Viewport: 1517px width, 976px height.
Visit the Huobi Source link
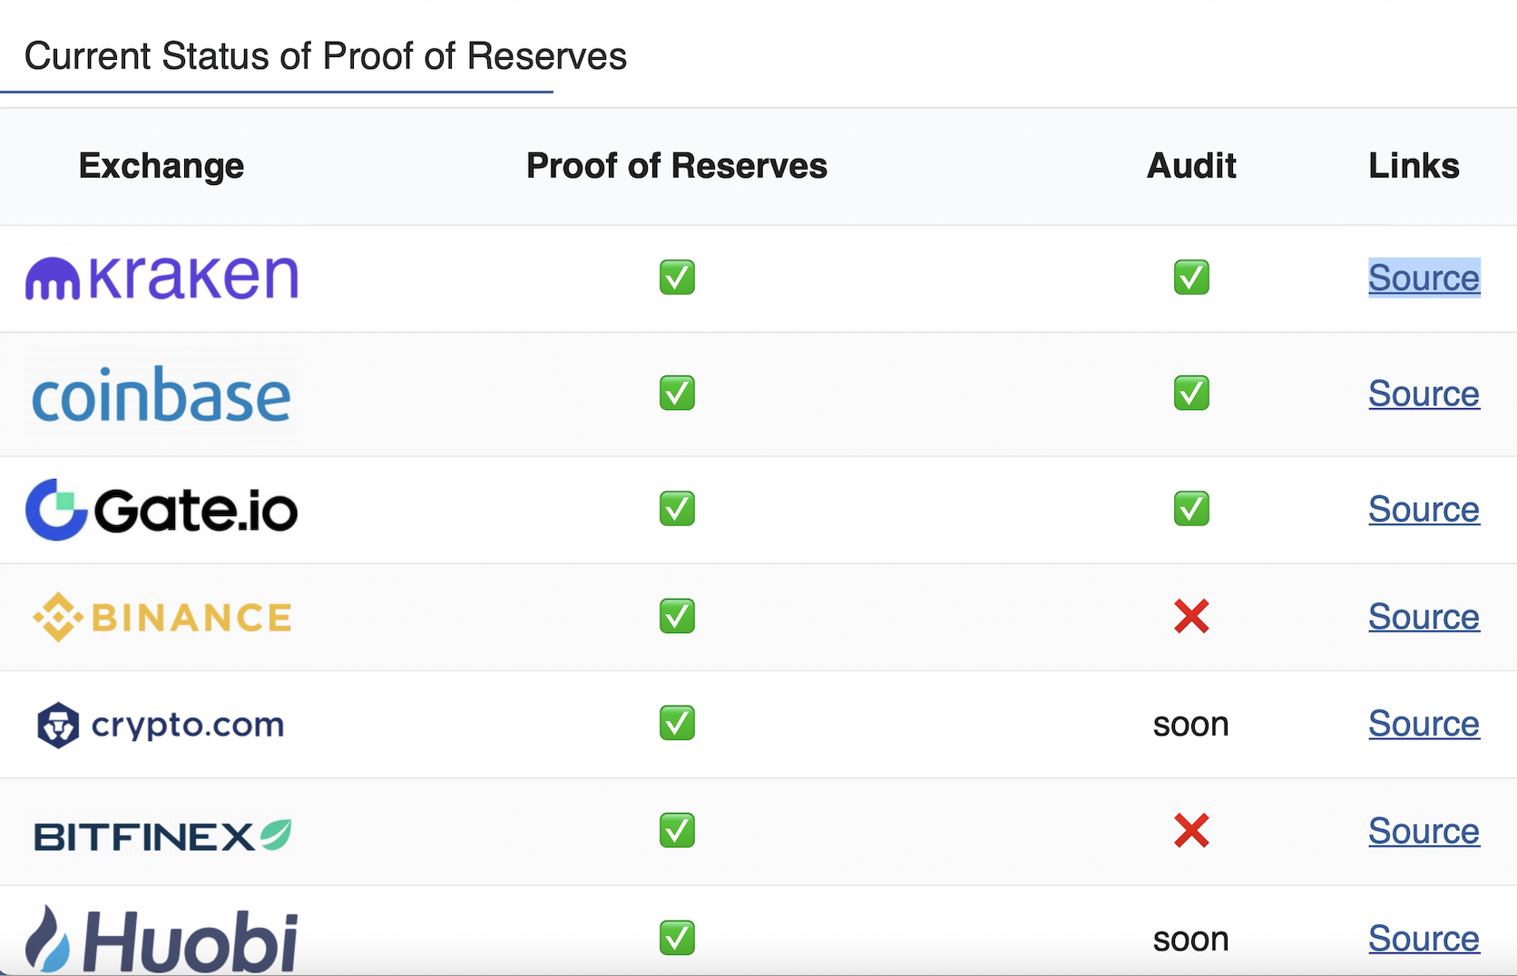[x=1424, y=939]
